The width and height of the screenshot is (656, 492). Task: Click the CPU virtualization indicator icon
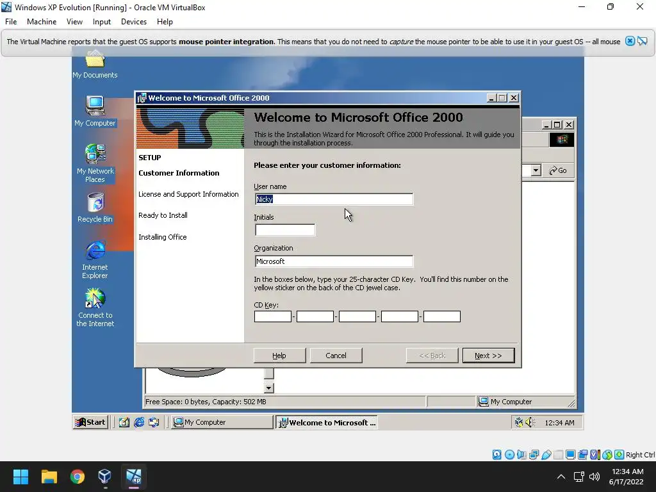point(594,455)
